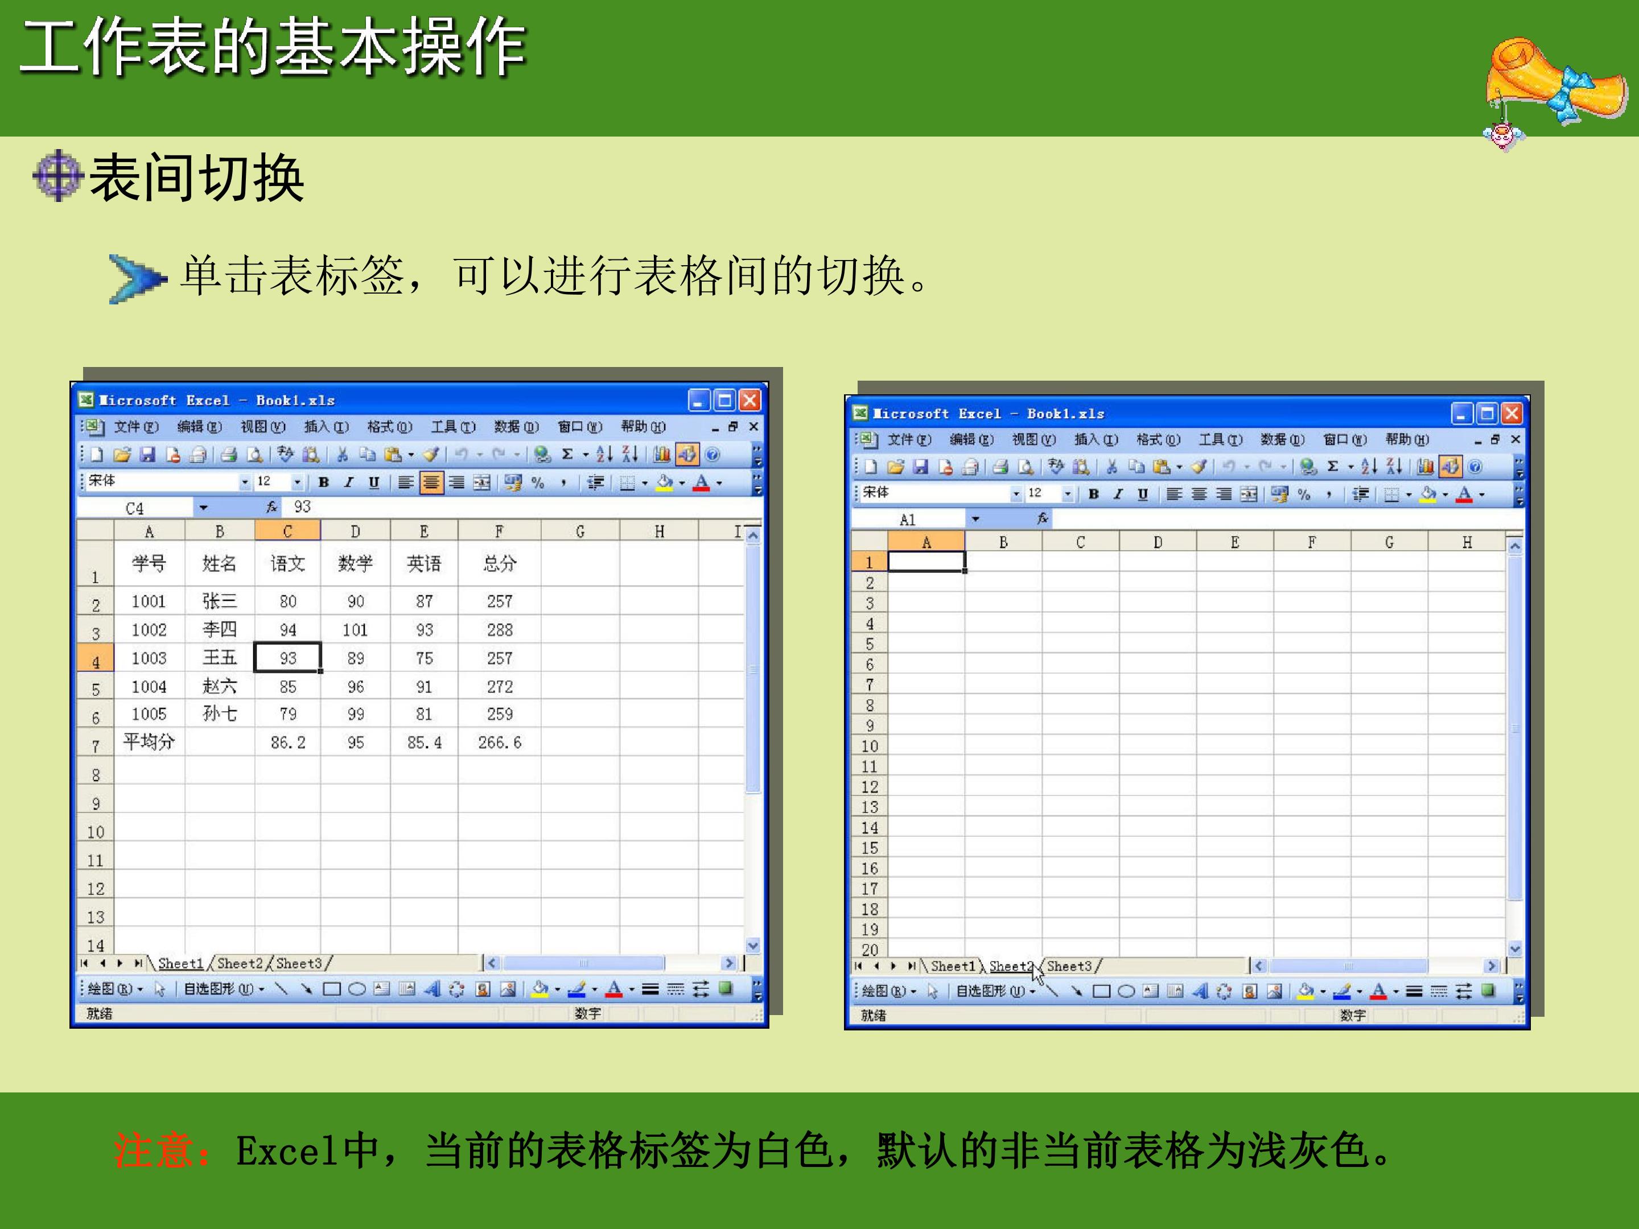Open AutoShapes menu in left Excel window
The image size is (1639, 1229).
(x=224, y=989)
